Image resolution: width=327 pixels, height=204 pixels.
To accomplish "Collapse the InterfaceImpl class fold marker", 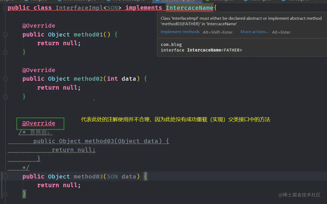I will (x=5, y=8).
